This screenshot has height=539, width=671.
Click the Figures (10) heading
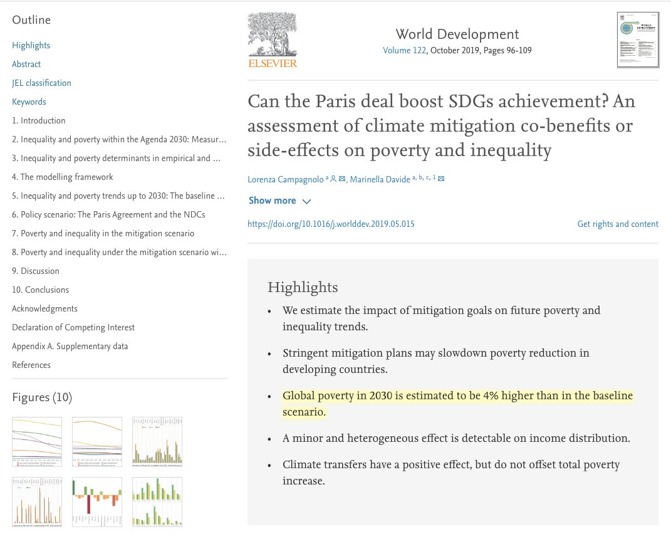(42, 398)
